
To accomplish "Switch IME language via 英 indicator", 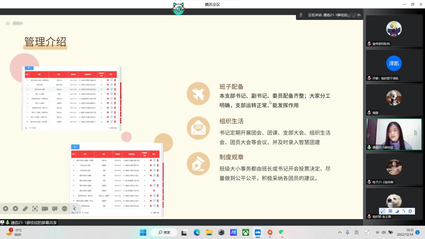I will pos(390,211).
